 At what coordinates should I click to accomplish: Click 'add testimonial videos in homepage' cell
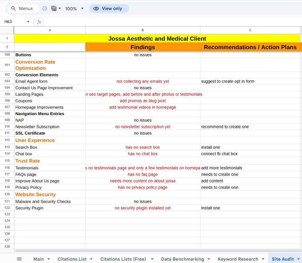pyautogui.click(x=143, y=107)
